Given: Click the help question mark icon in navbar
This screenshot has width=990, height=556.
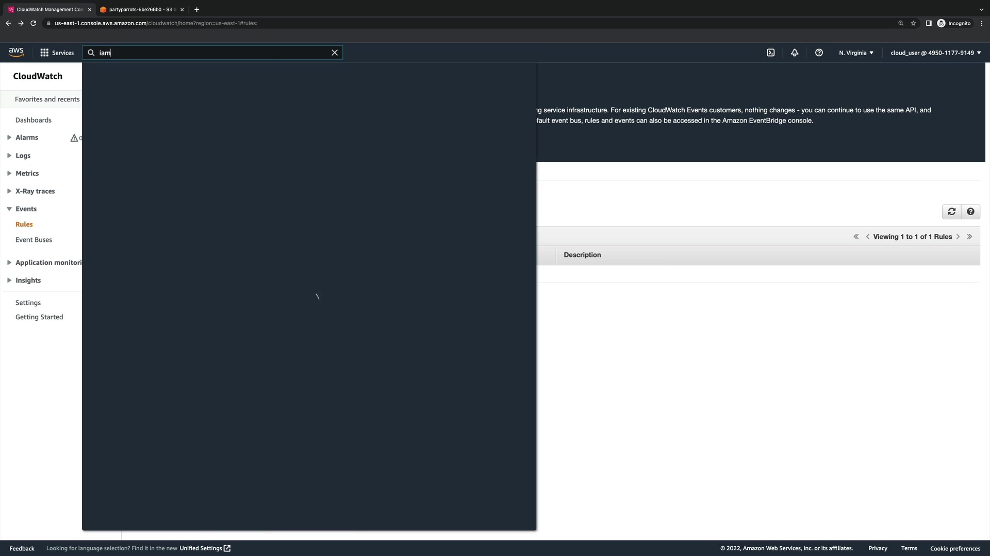Looking at the screenshot, I should [x=819, y=53].
